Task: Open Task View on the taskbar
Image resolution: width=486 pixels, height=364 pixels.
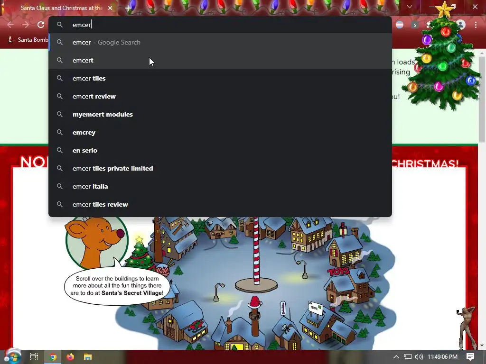Action: 34,357
